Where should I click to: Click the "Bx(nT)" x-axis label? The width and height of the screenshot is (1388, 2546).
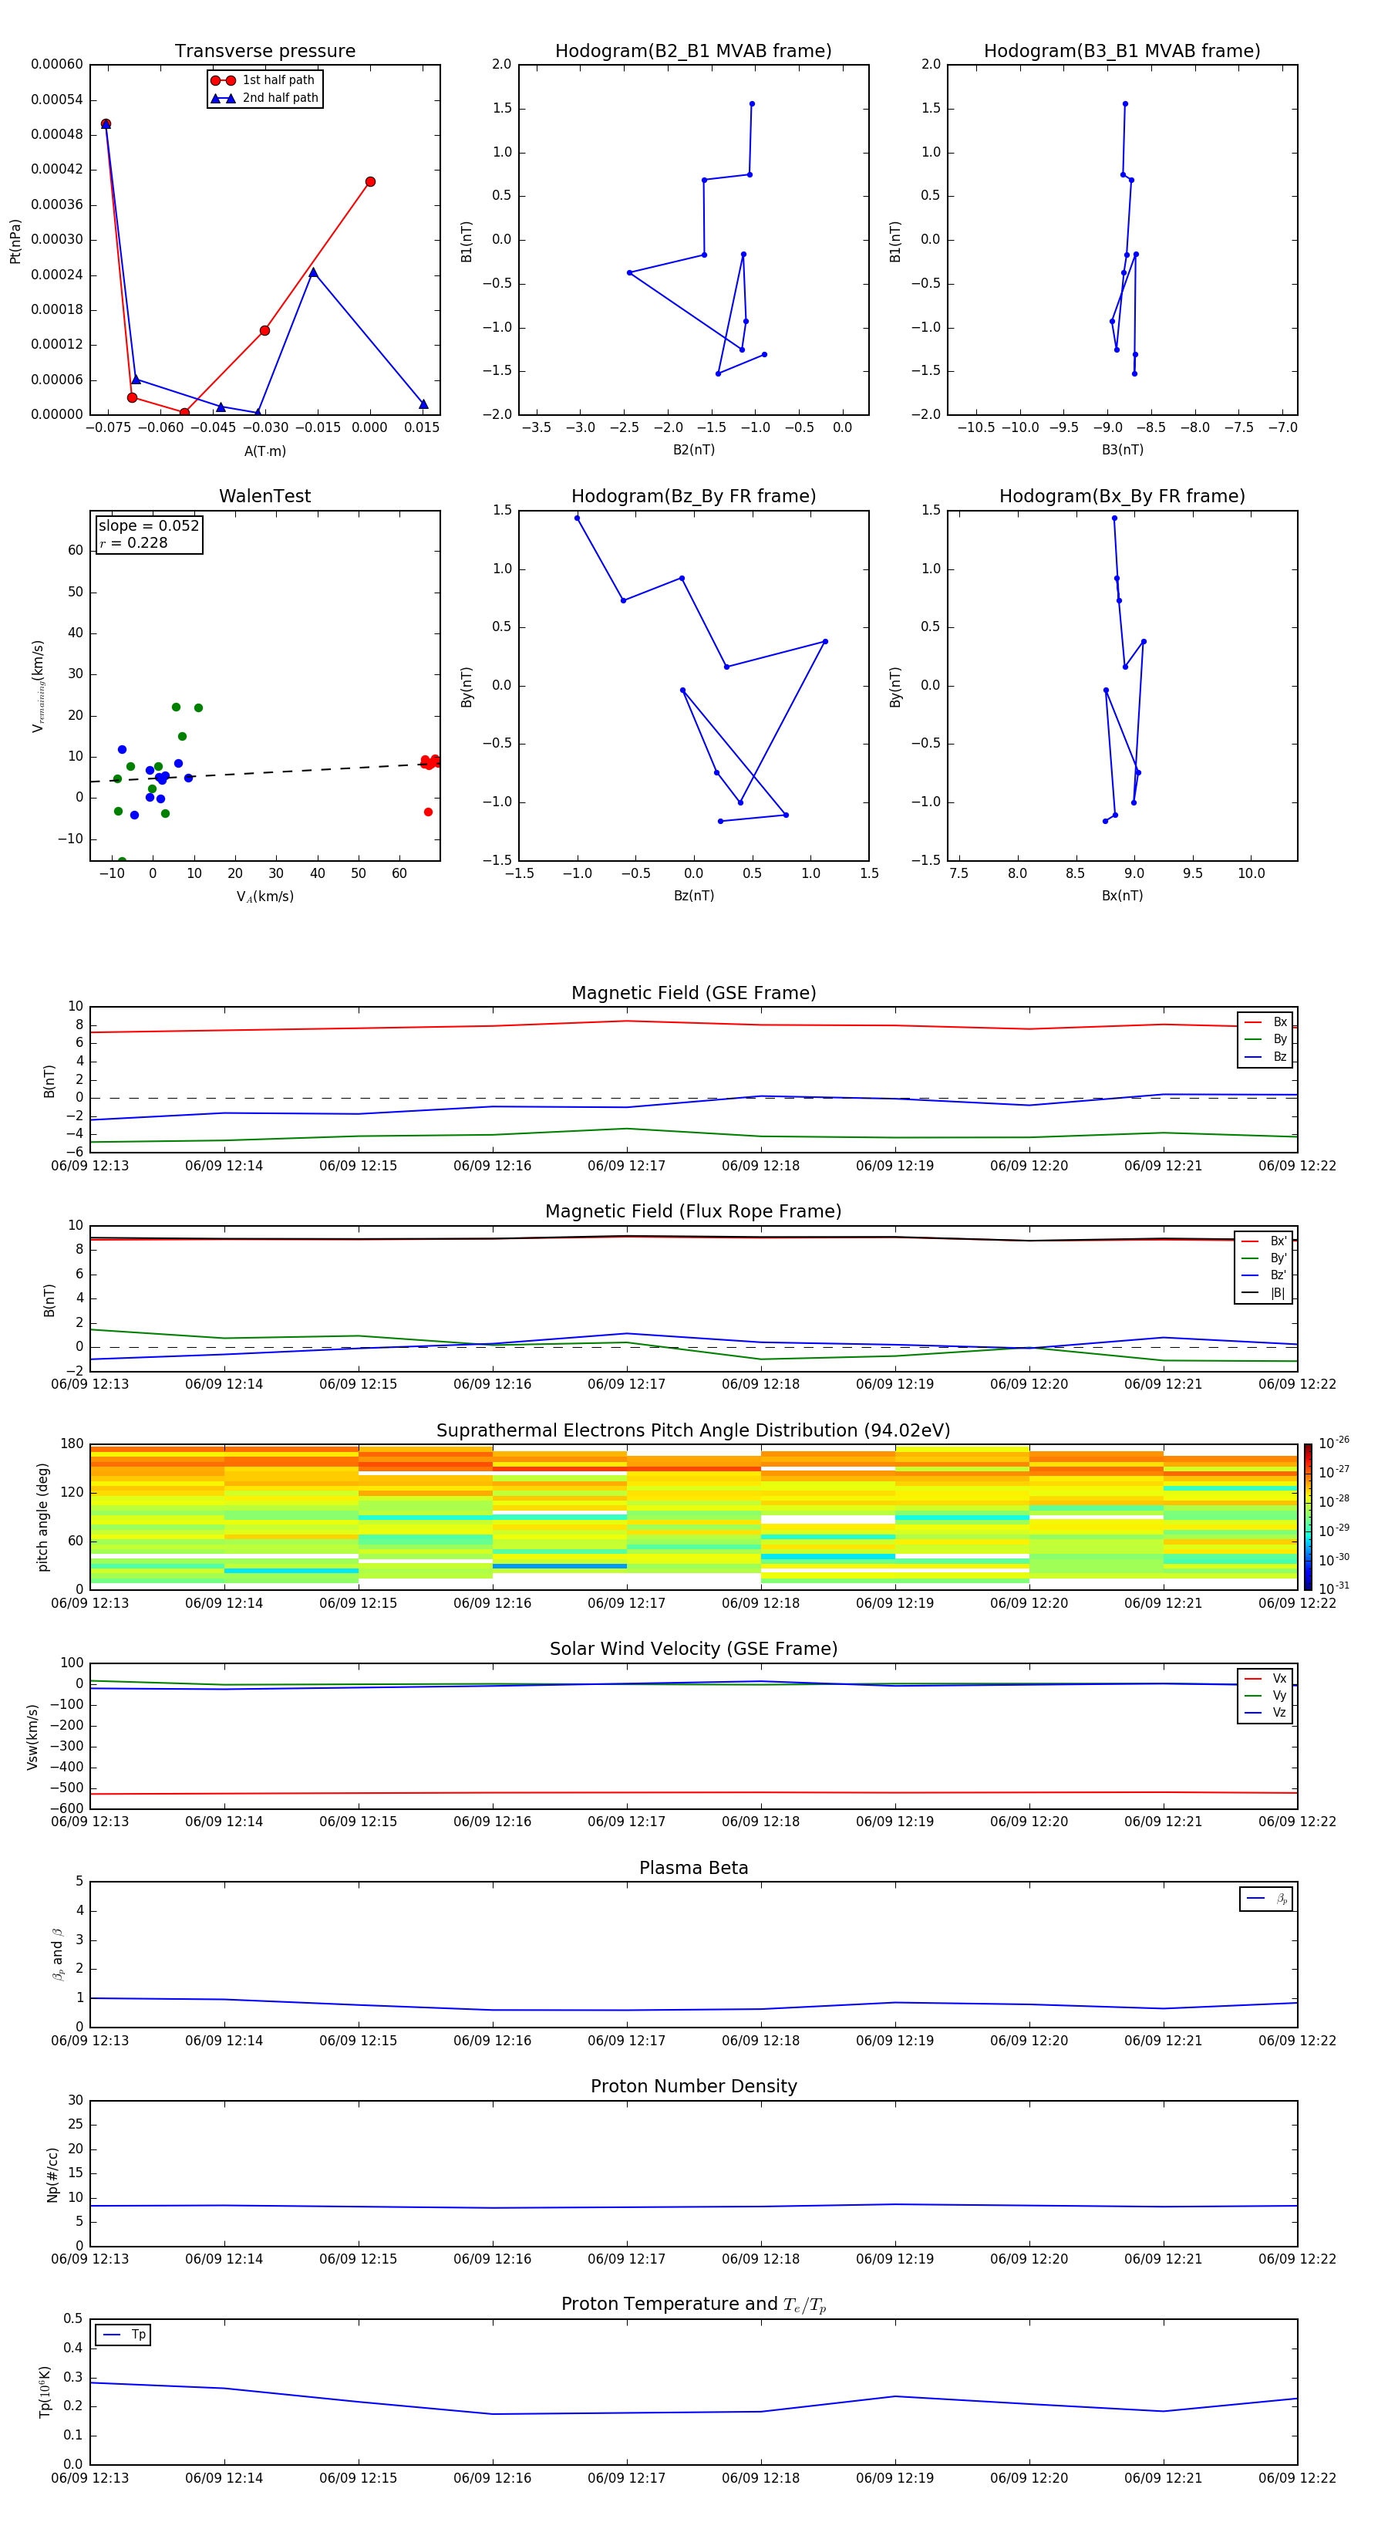click(x=1122, y=896)
